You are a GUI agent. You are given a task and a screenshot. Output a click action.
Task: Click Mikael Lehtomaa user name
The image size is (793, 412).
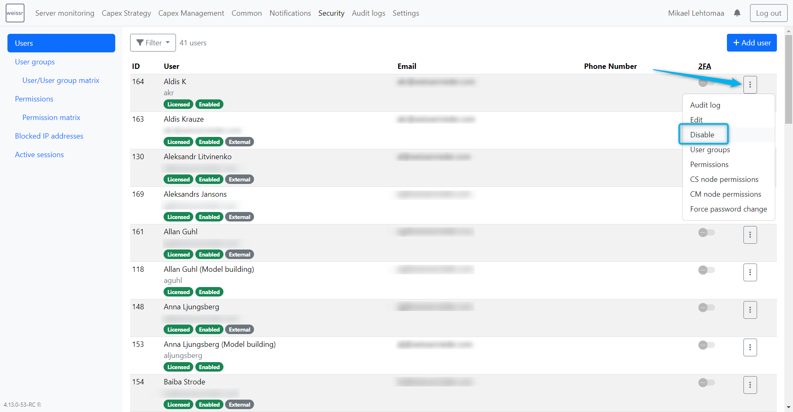(696, 13)
